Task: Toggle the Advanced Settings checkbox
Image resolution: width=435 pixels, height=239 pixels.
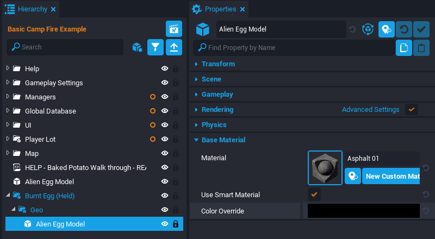Action: point(412,109)
